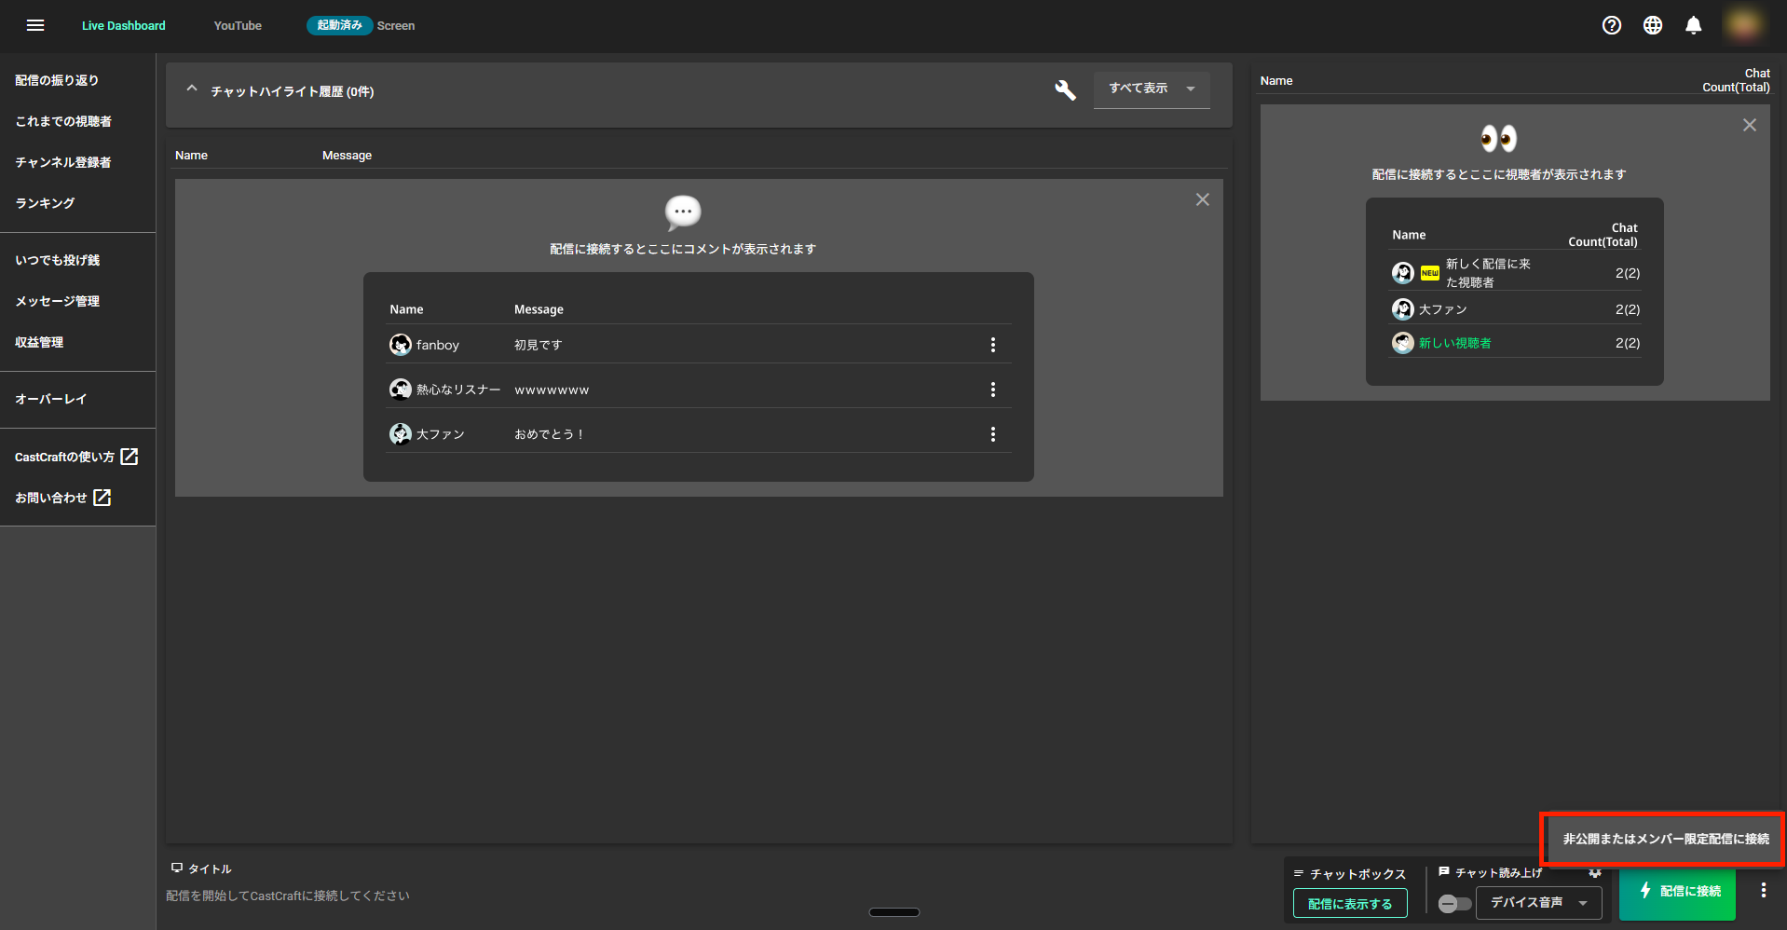Switch to the Live Dashboard tab

coord(124,25)
